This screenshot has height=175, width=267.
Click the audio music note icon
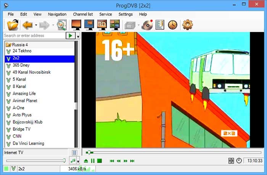pyautogui.click(x=73, y=161)
